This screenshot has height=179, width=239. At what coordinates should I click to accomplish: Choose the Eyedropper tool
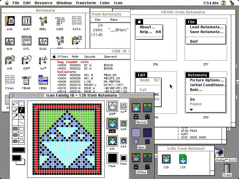[x=15, y=116]
